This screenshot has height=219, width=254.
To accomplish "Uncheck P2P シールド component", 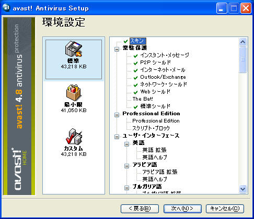I will pos(135,63).
